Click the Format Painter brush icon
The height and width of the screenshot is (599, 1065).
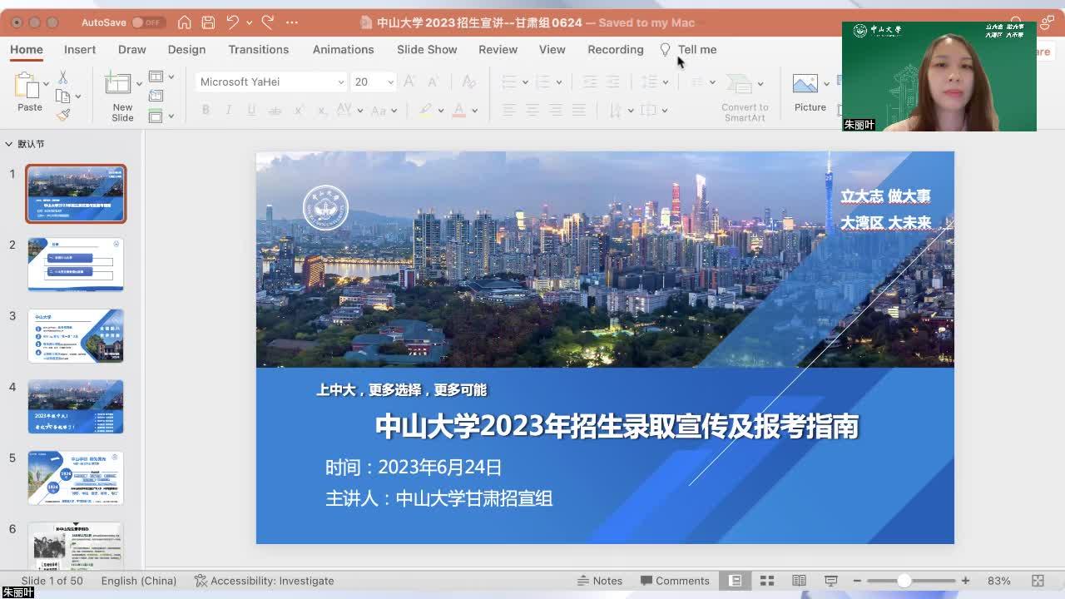[63, 115]
